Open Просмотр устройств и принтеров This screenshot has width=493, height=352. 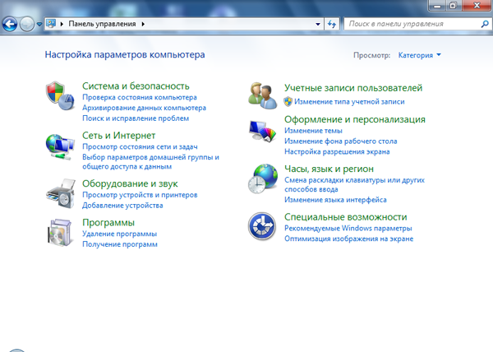tap(140, 195)
